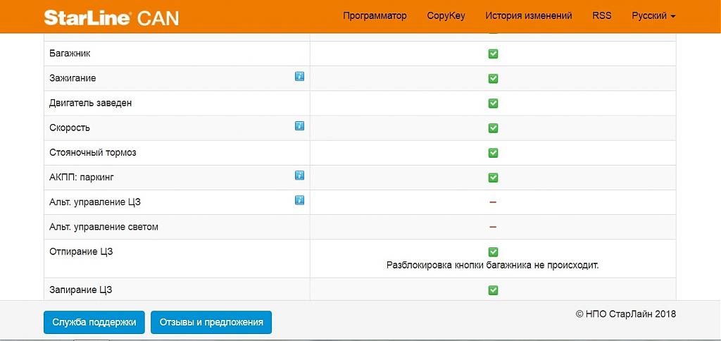
Task: Click the info icon next to Зажигание
Action: click(299, 76)
